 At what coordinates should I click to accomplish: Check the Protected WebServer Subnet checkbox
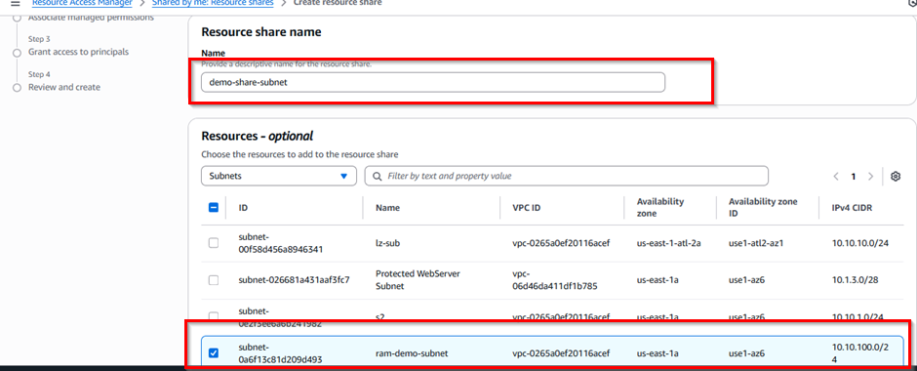(214, 280)
